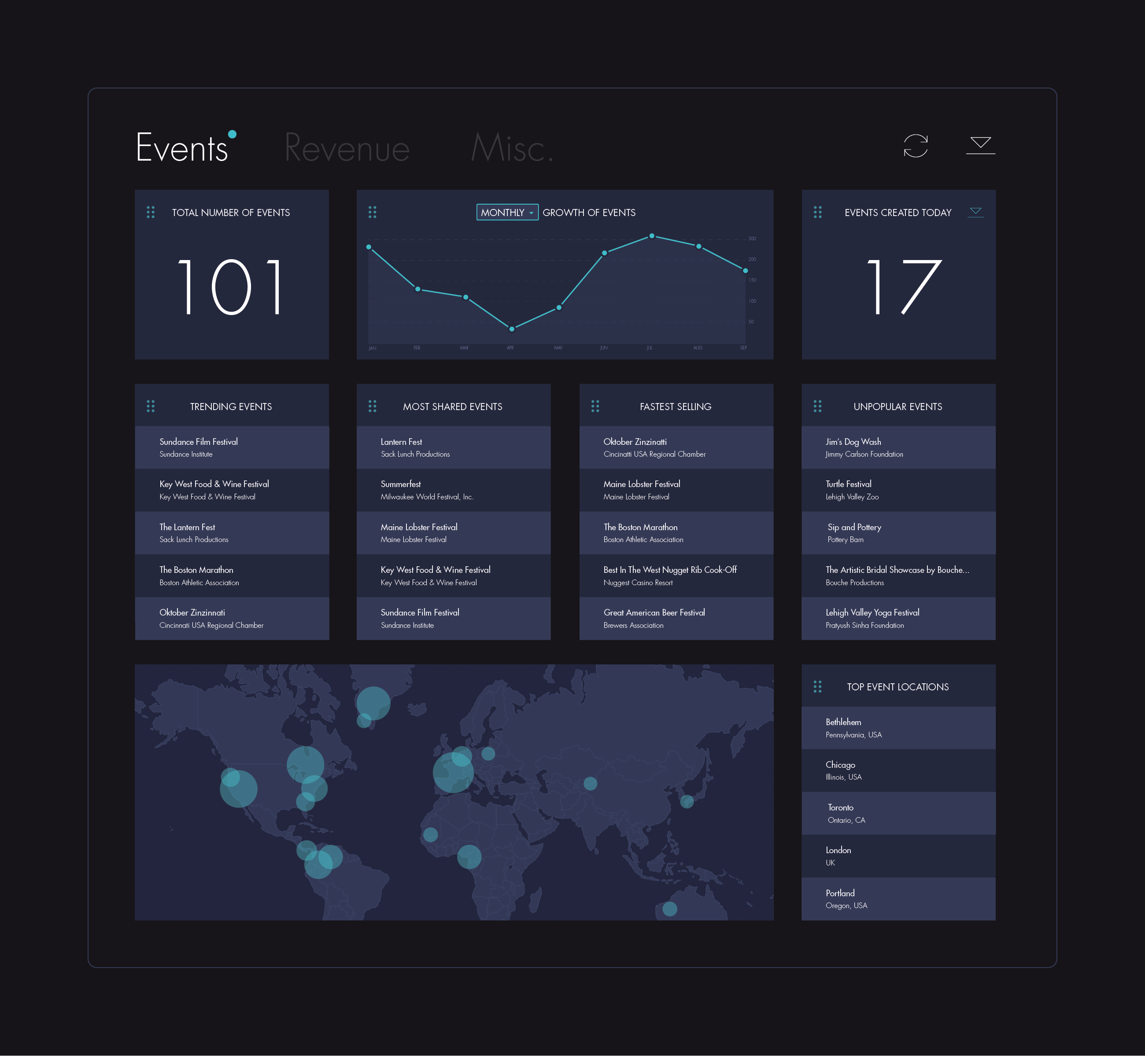Toggle the drag handle on Growth of Events

tap(372, 213)
